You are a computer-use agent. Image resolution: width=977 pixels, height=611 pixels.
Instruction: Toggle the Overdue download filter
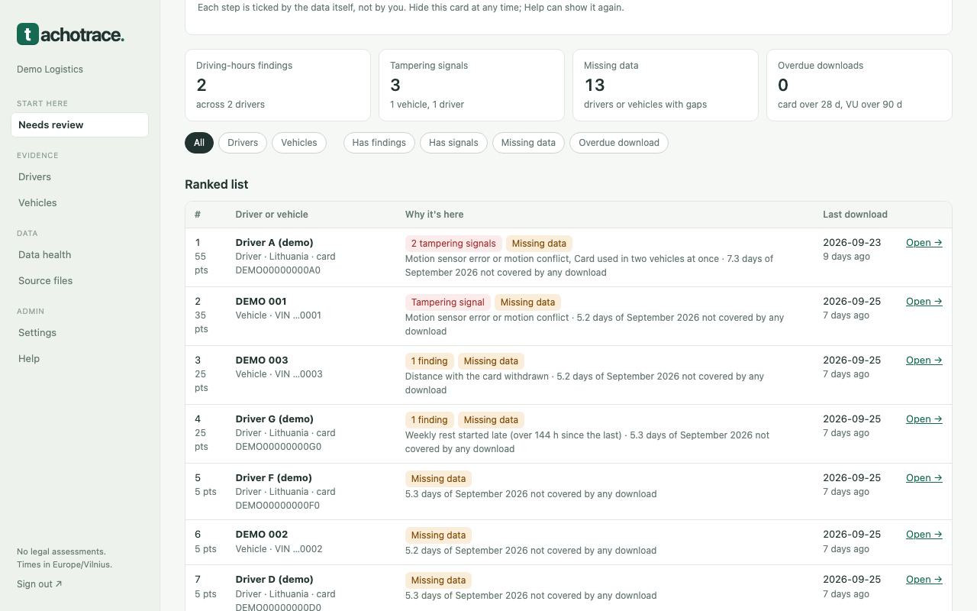point(619,143)
